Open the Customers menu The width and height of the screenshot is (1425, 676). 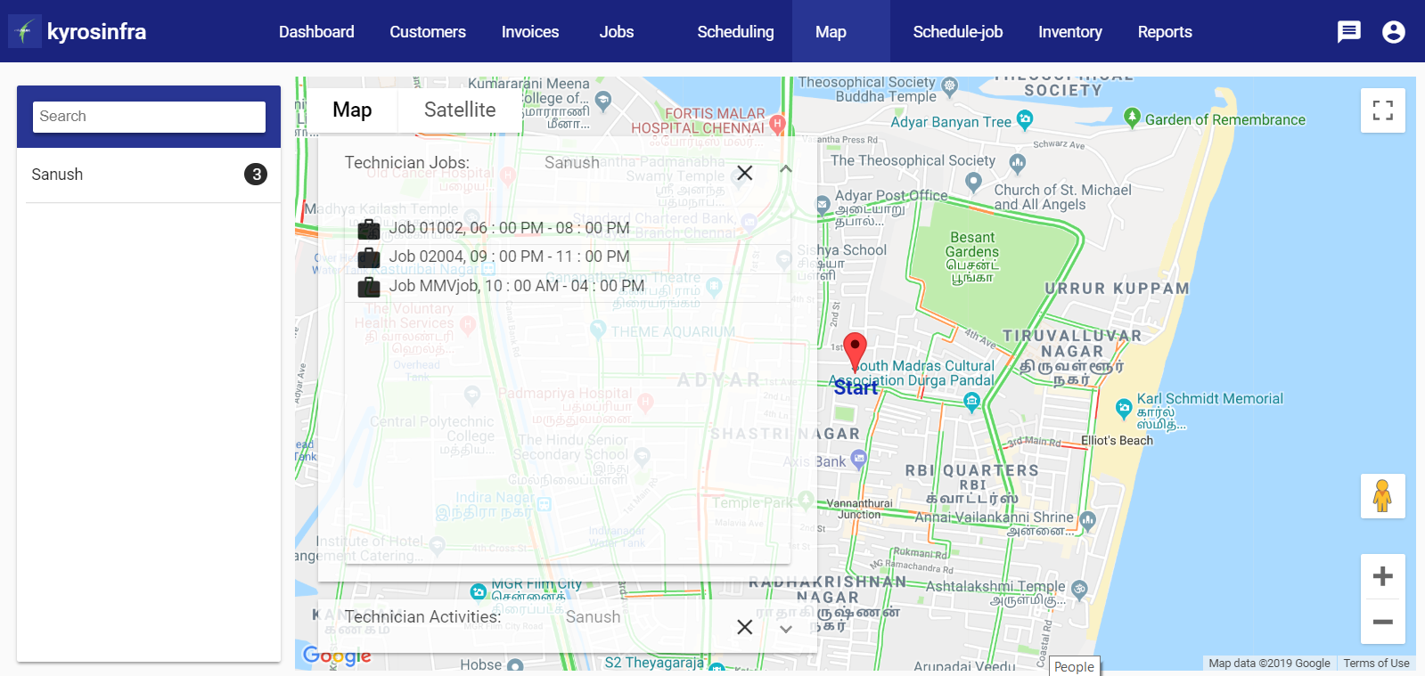pyautogui.click(x=428, y=32)
